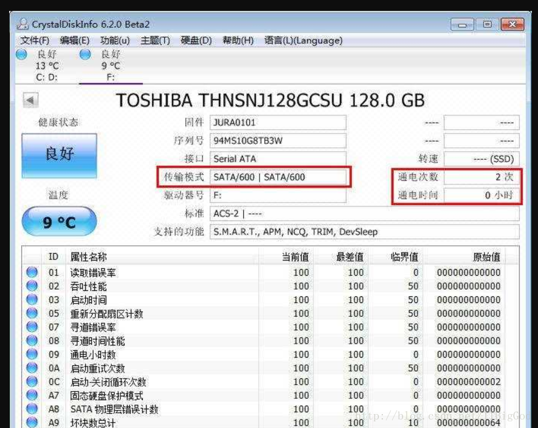This screenshot has width=538, height=428.
Task: Click the 9 °C temperature button
Action: [x=60, y=222]
